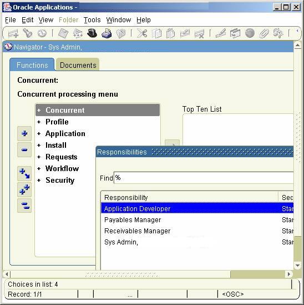Viewport: 304px width, 305px height.
Task: Click the Oracle Applications title bar icon
Action: [x=7, y=7]
